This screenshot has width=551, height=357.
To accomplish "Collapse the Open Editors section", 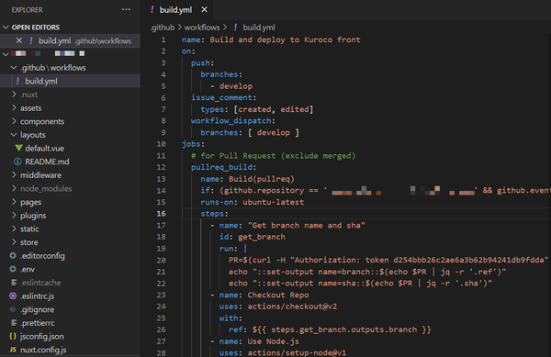I will click(x=6, y=27).
